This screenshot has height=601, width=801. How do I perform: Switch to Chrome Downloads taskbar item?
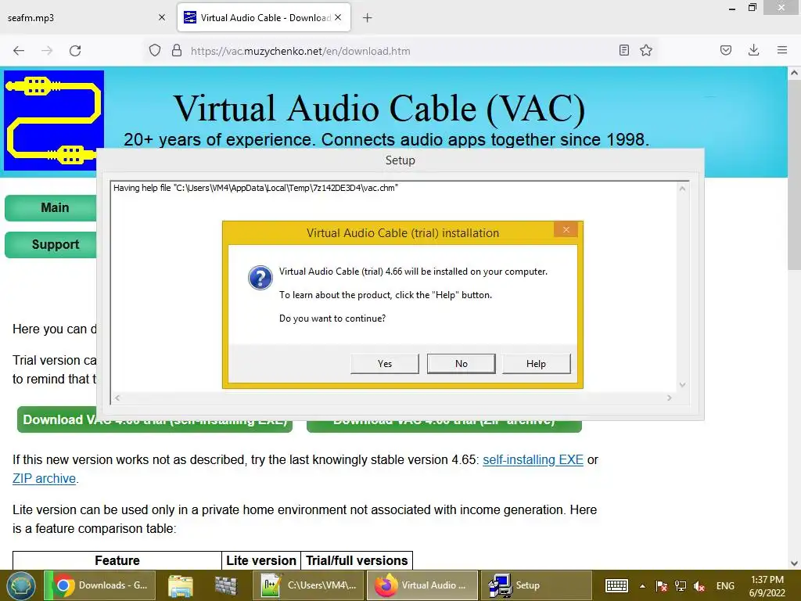click(98, 585)
